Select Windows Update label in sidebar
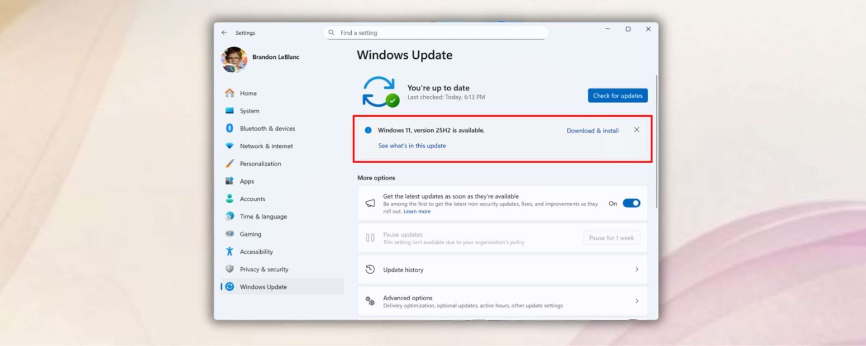The image size is (866, 346). tap(263, 287)
